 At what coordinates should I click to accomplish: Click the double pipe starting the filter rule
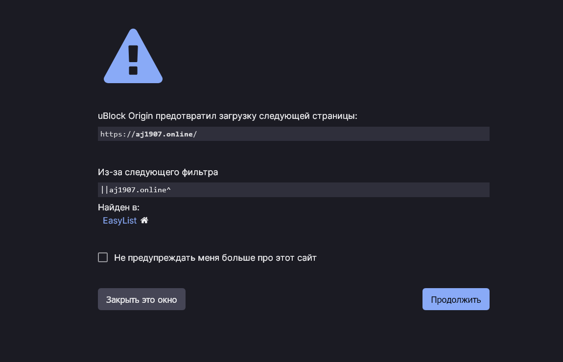(104, 190)
